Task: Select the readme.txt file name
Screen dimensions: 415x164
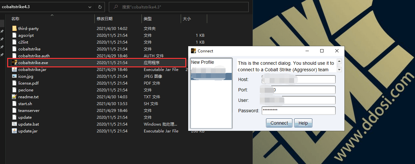Action: [x=28, y=97]
